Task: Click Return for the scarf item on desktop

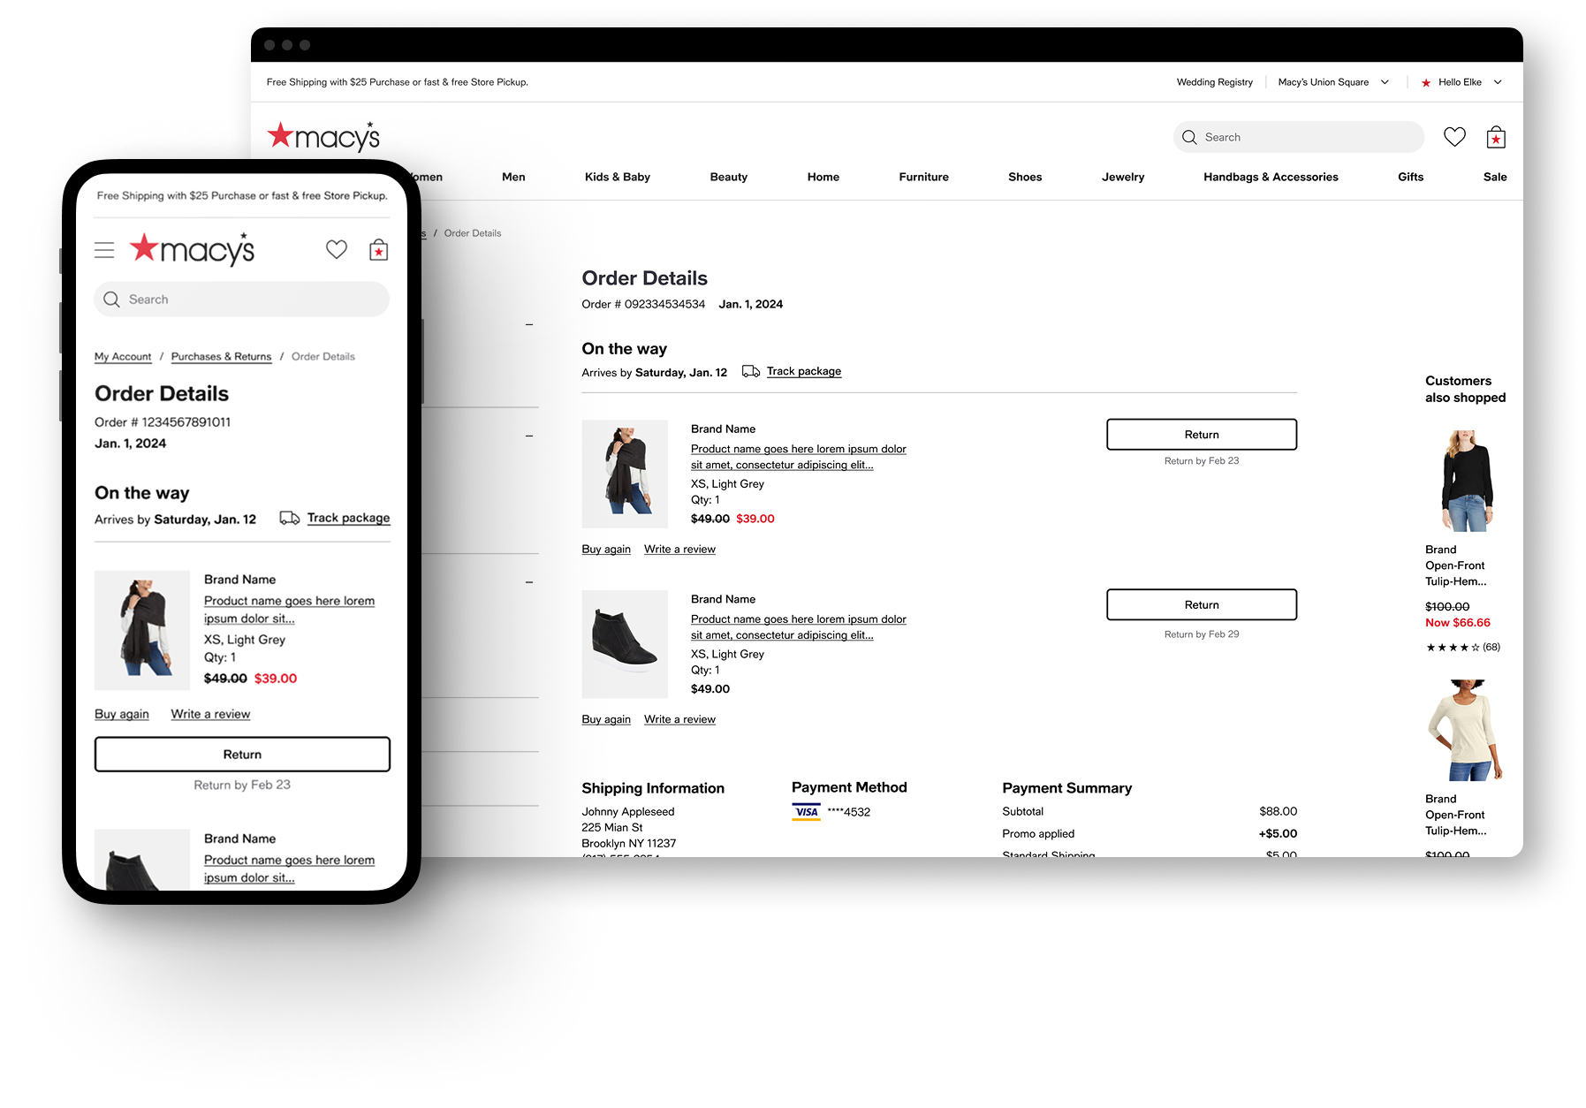Action: point(1202,435)
